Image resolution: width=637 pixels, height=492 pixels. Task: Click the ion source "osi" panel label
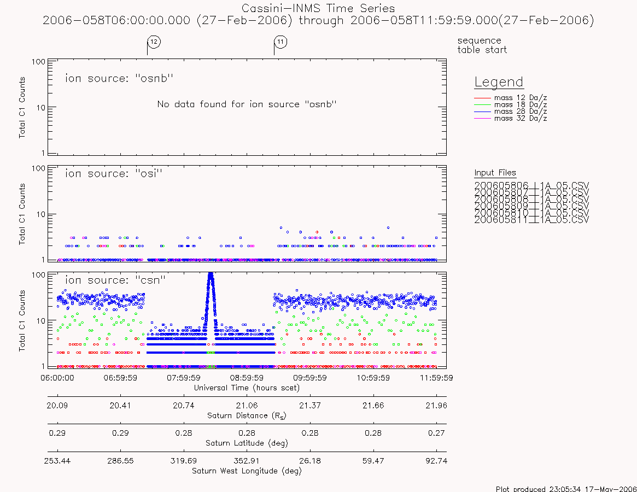click(x=114, y=173)
